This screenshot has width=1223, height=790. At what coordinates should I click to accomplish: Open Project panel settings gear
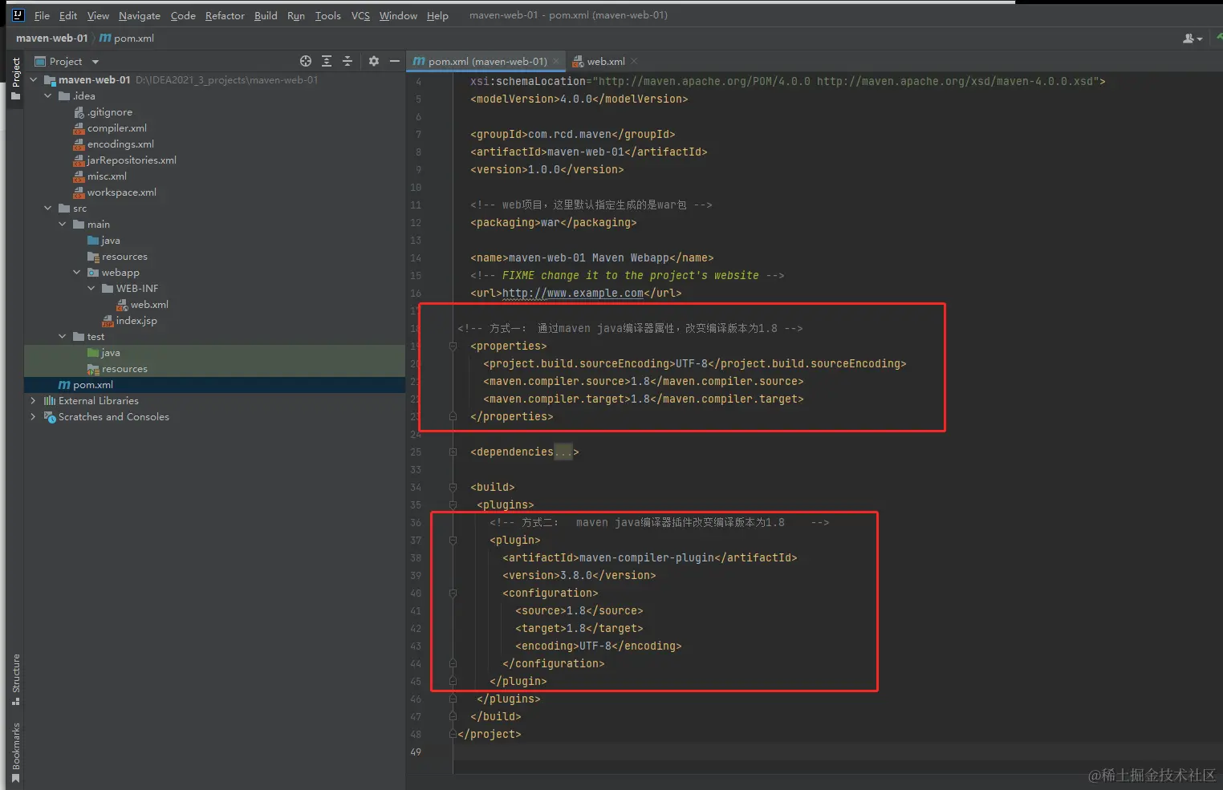[374, 61]
